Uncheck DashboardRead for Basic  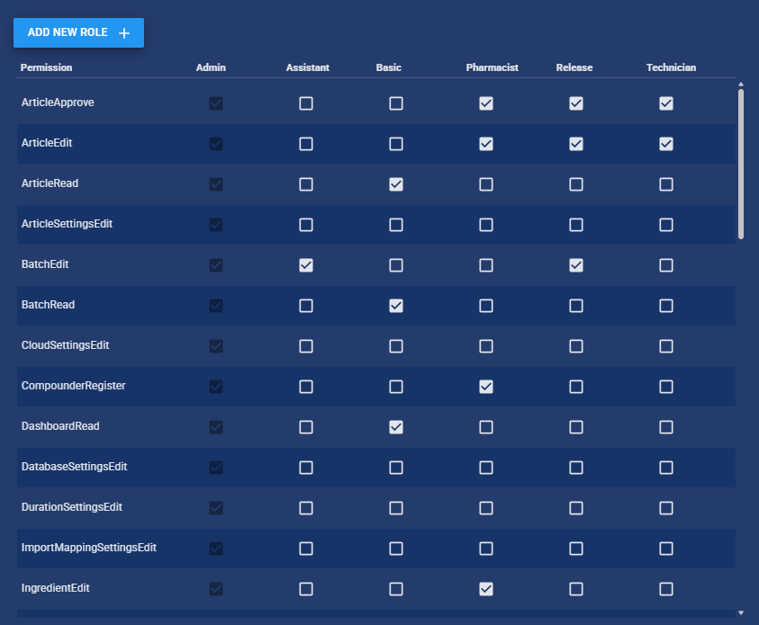(x=396, y=427)
